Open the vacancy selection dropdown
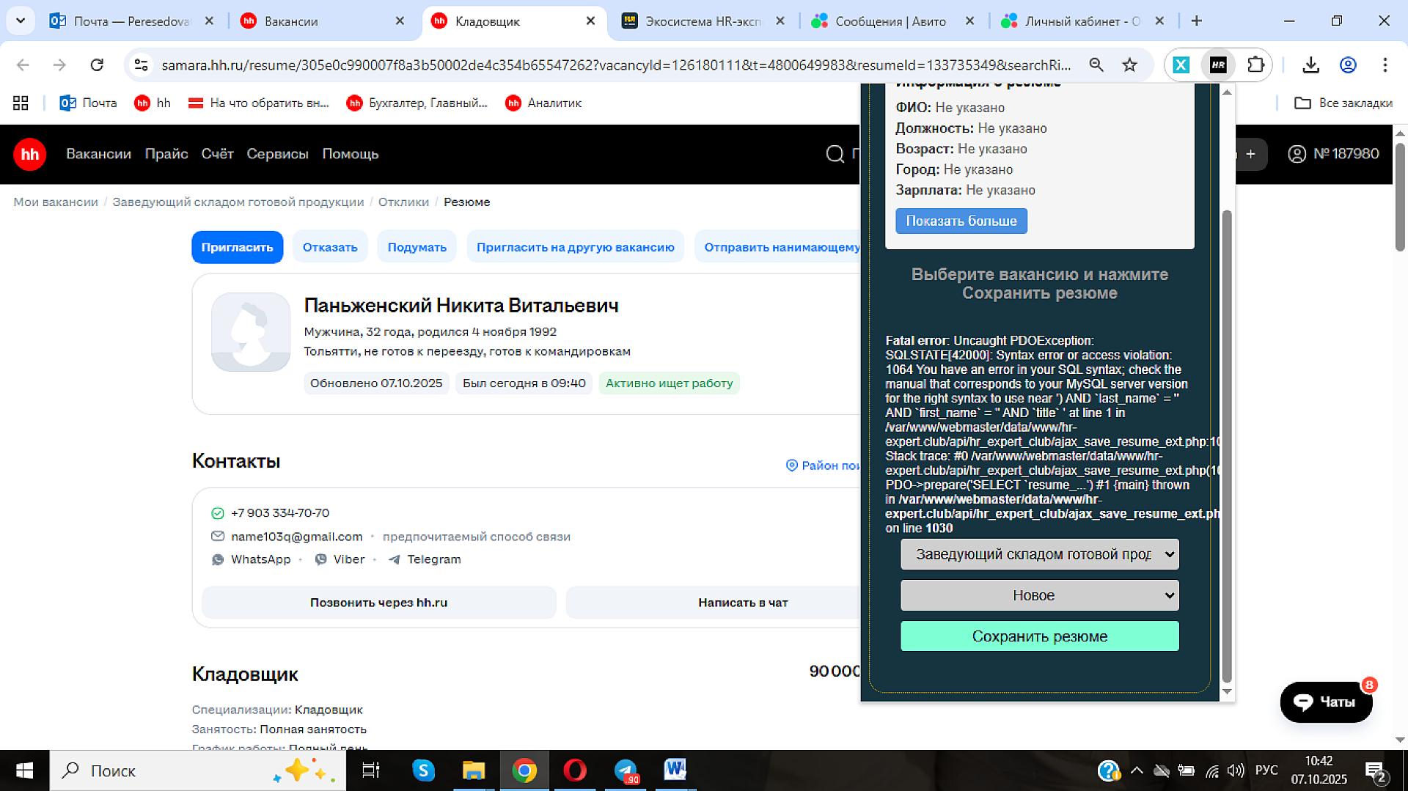This screenshot has width=1408, height=791. pyautogui.click(x=1039, y=554)
